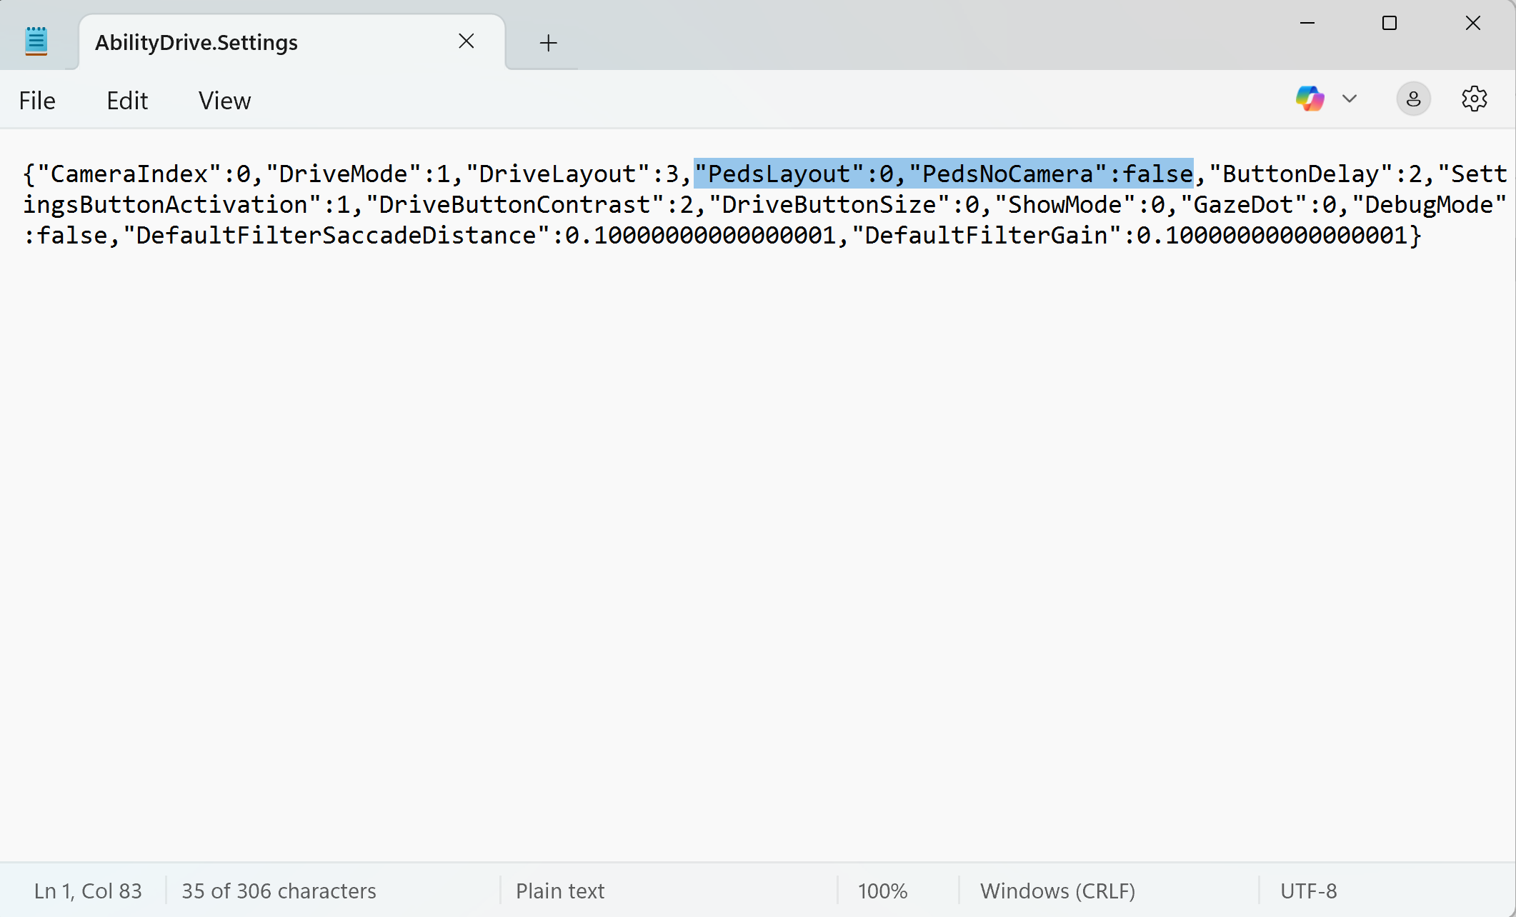The height and width of the screenshot is (917, 1516).
Task: Open the Edit menu
Action: pos(127,101)
